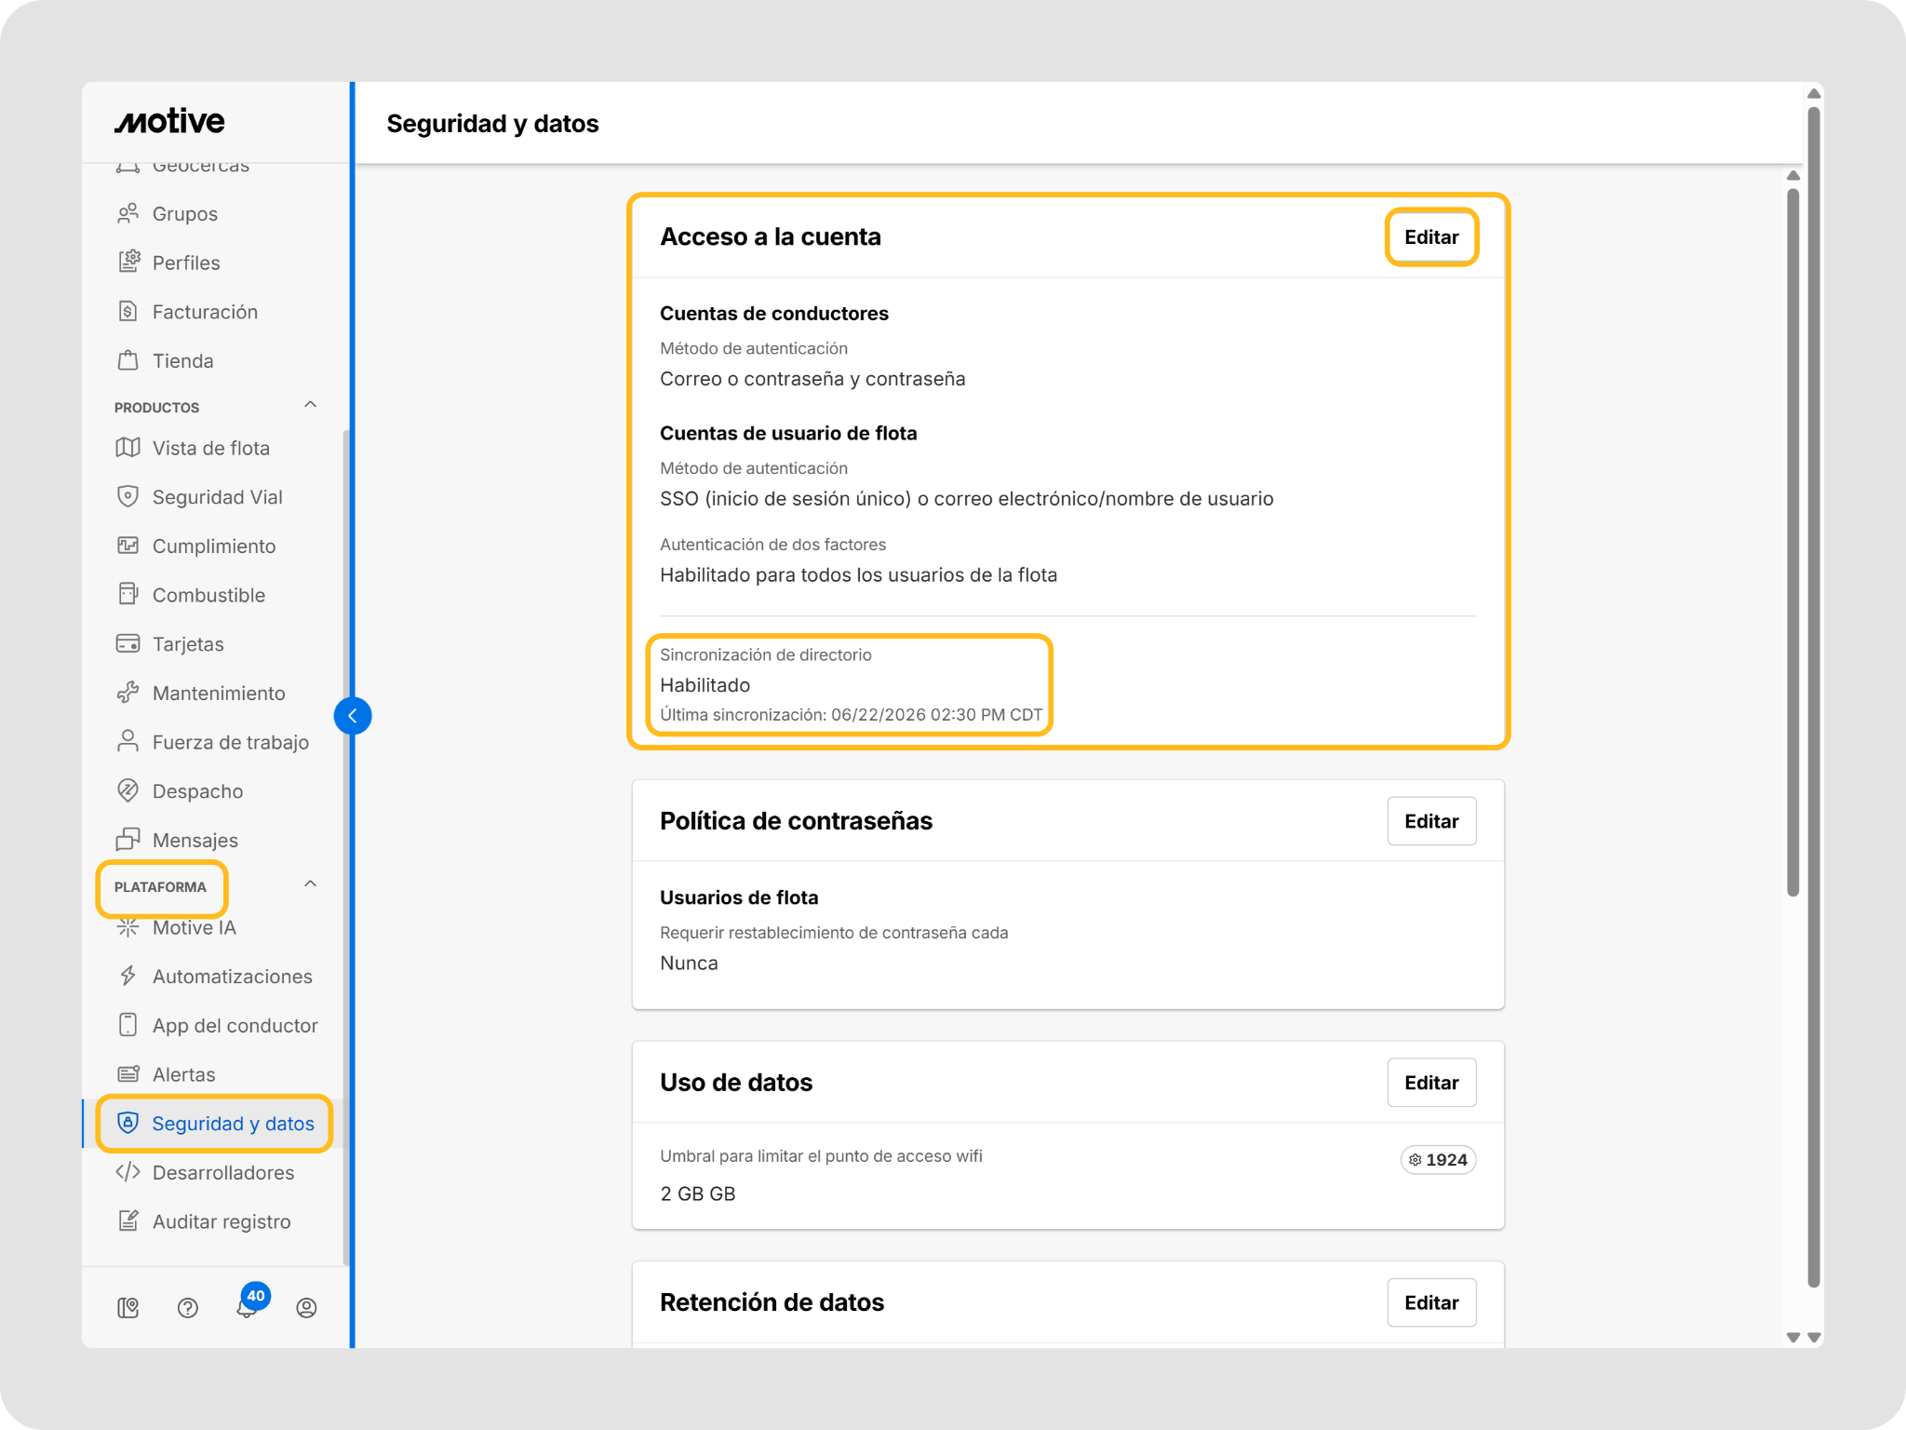
Task: Click the App del conductor phone icon
Action: 128,1025
